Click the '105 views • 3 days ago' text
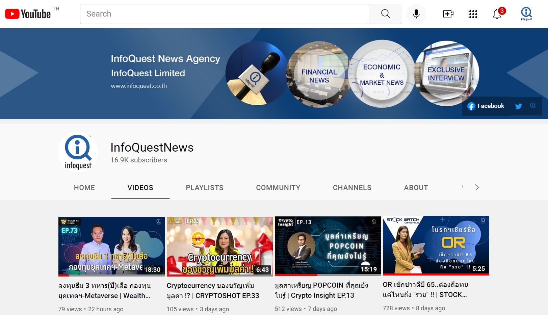 click(x=198, y=309)
